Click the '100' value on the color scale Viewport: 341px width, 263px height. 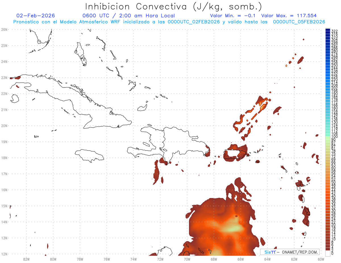pos(334,137)
